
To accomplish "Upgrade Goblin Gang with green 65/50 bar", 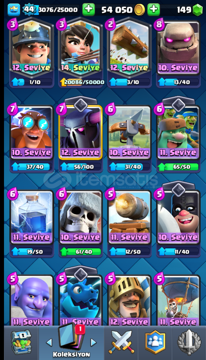I will (178, 167).
